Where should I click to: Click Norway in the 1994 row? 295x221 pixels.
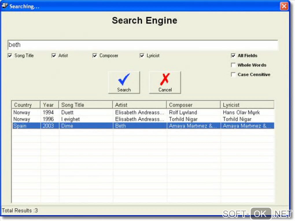(22, 113)
